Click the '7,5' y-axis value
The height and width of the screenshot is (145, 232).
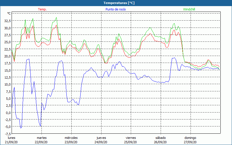(x=8, y=92)
